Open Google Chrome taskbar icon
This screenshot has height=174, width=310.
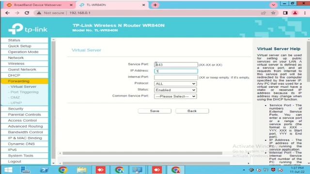tap(63, 170)
